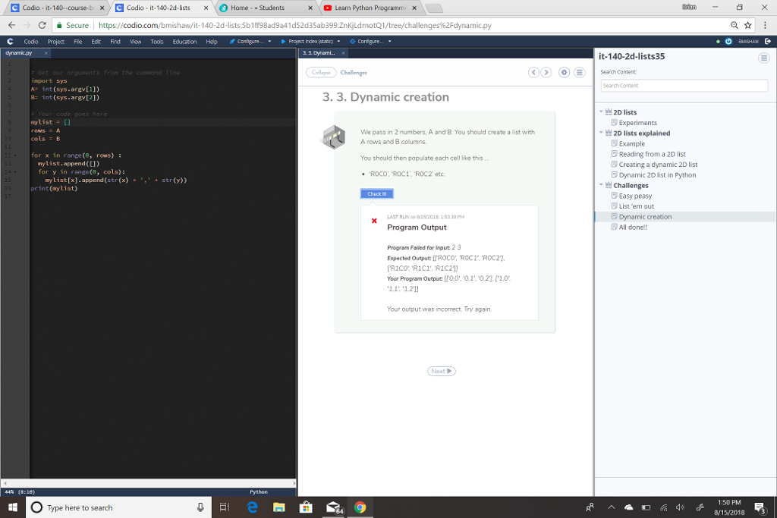Click the Chrome icon in taskbar
The height and width of the screenshot is (518, 777).
(360, 507)
